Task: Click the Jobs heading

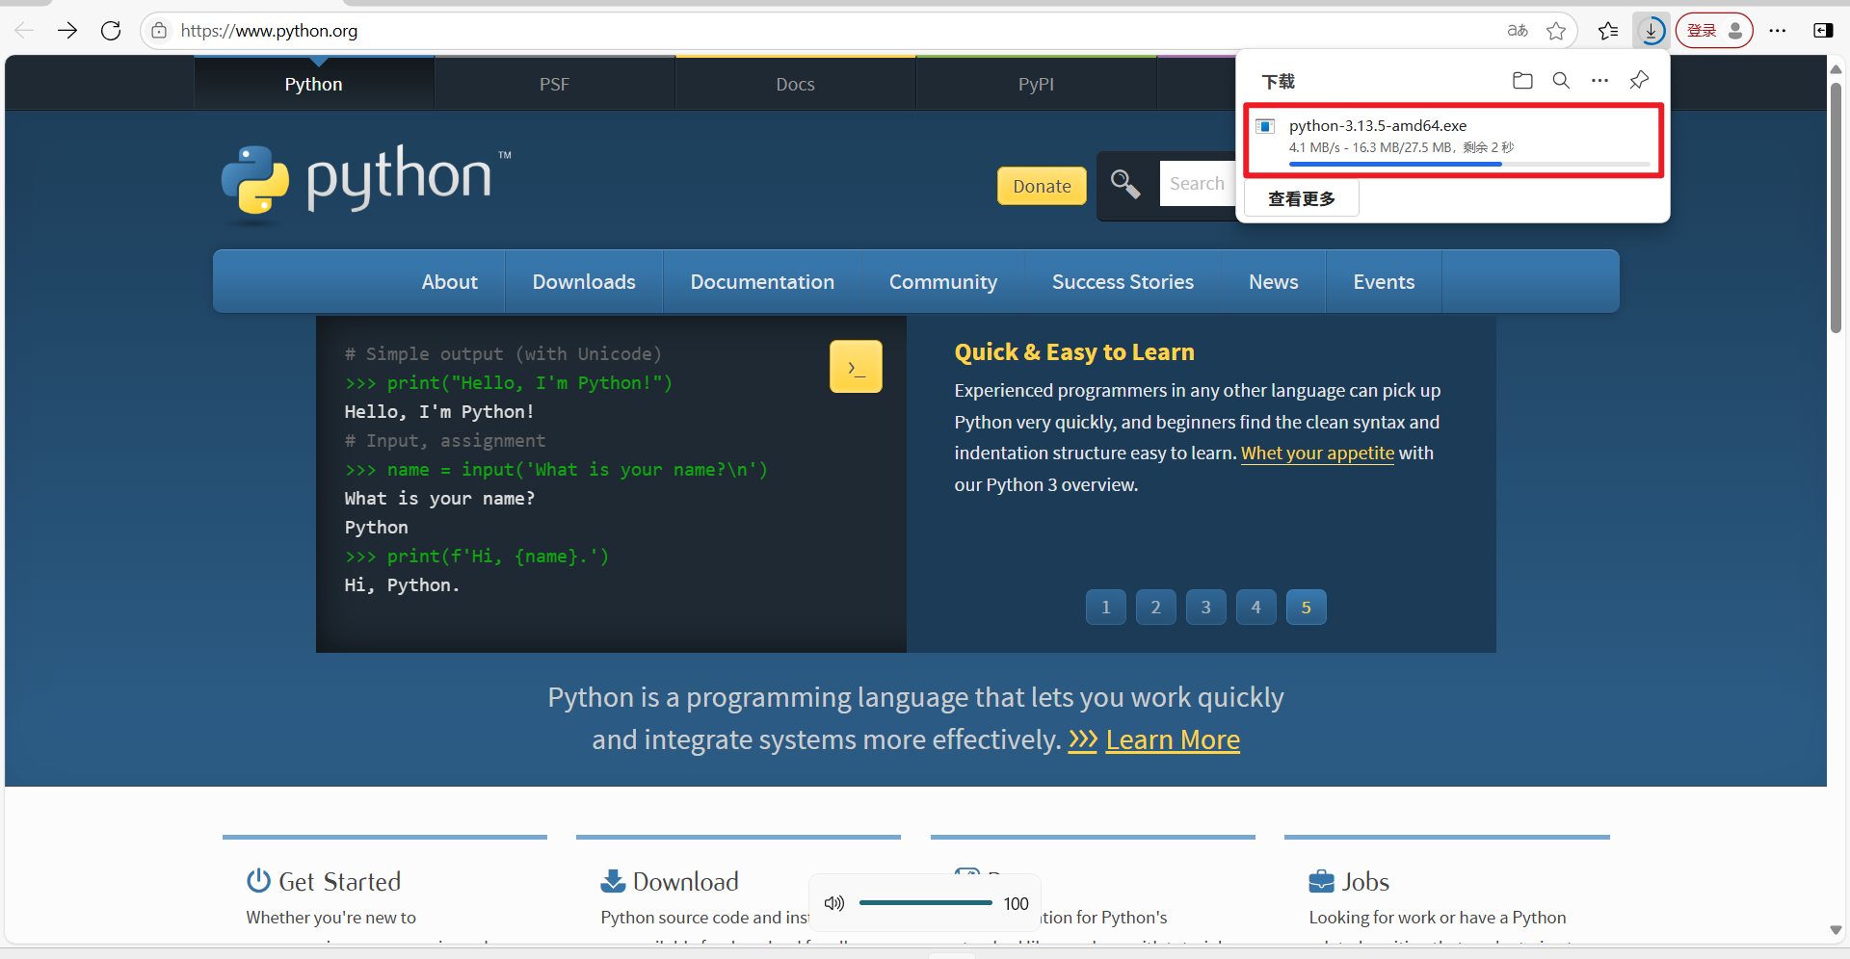Action: coord(1365,882)
